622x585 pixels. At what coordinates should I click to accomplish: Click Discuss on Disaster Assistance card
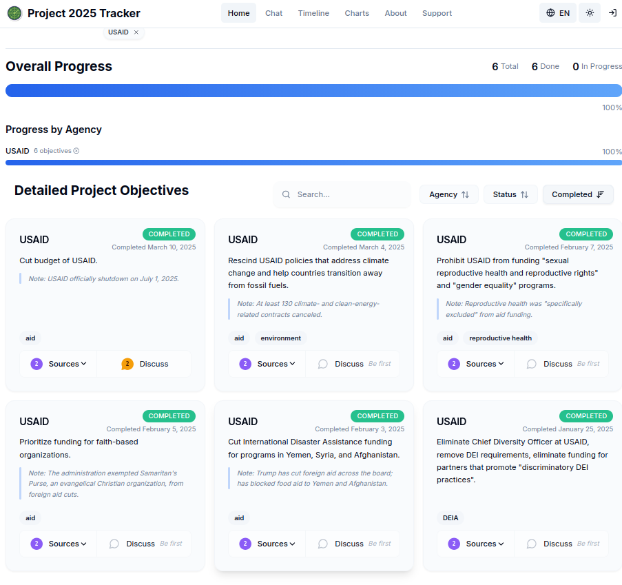pos(353,544)
